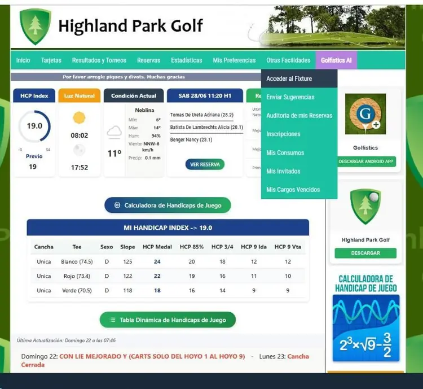Click the sunrise time 08:02

pos(80,136)
